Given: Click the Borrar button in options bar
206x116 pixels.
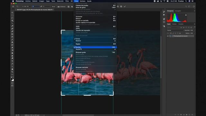Looking at the screenshot, I should (x=54, y=6).
